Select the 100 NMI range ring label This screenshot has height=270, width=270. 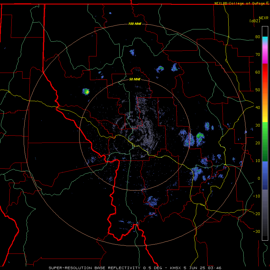tap(135, 24)
